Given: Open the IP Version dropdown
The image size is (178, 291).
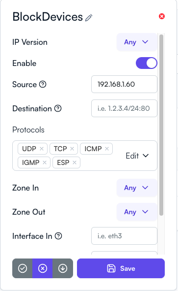Looking at the screenshot, I should point(137,42).
